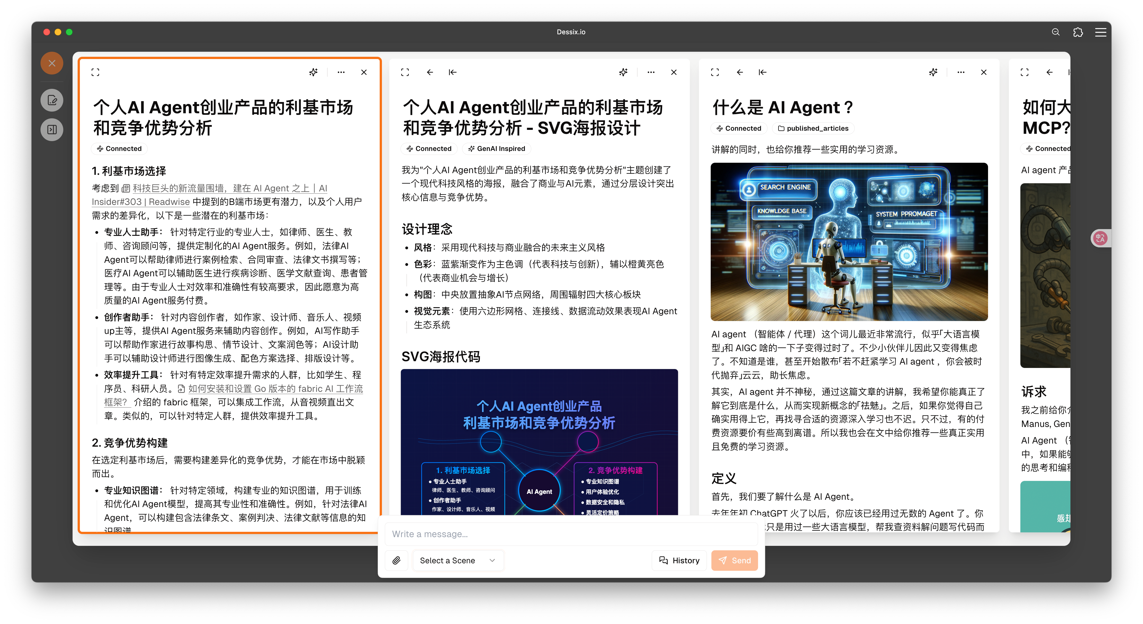Screen dimensions: 1143x624
Task: Open the more options menu on the first card
Action: point(341,72)
